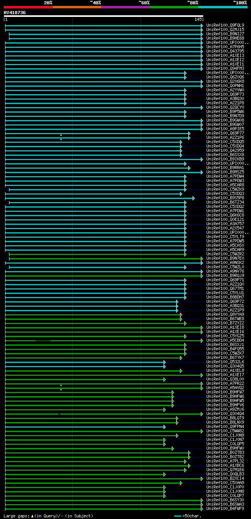Select hit label UniRef100_Q2QCY0
Viewport: 251px width, 519px height.
click(x=225, y=107)
